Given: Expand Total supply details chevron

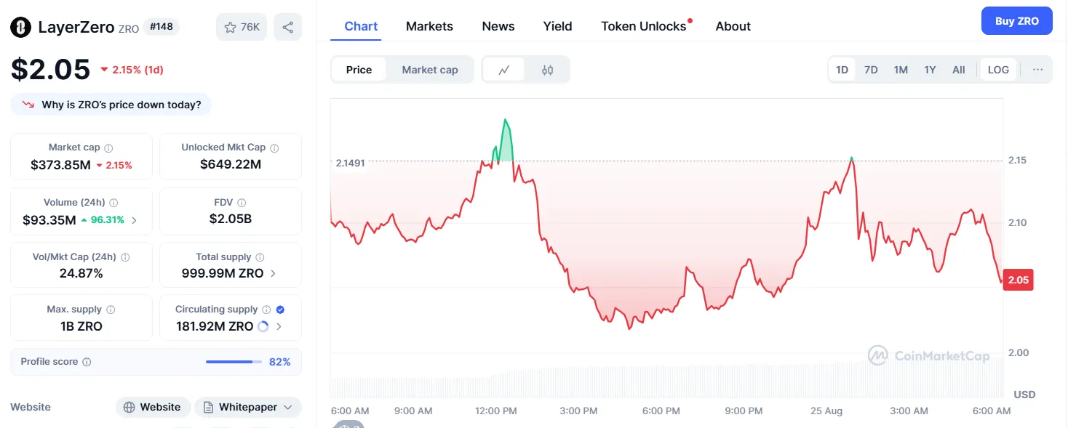Looking at the screenshot, I should [x=273, y=274].
